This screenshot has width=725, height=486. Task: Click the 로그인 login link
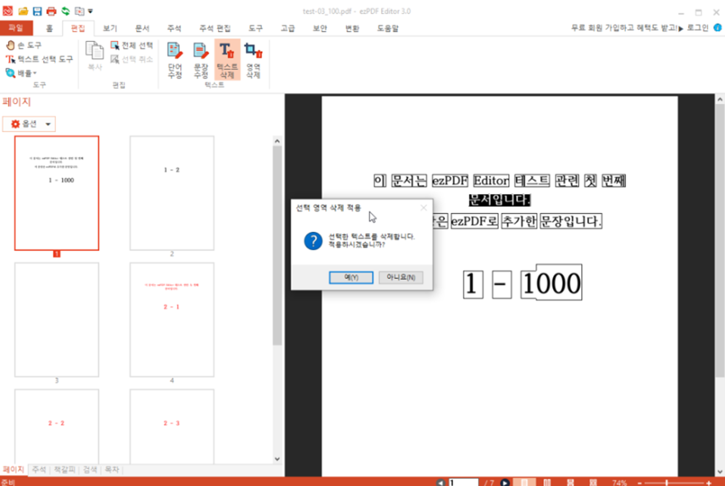pyautogui.click(x=697, y=28)
